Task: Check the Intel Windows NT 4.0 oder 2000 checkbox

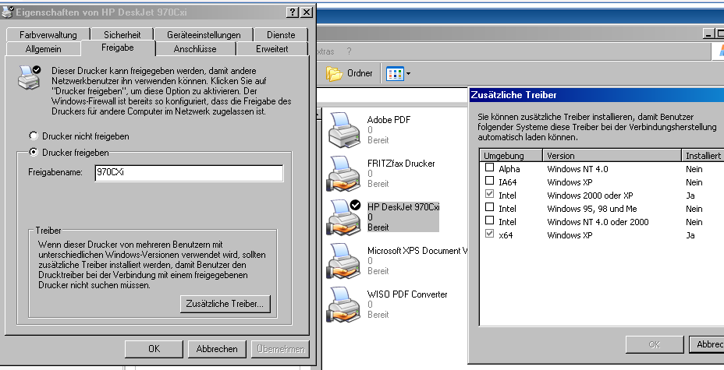Action: [x=489, y=220]
